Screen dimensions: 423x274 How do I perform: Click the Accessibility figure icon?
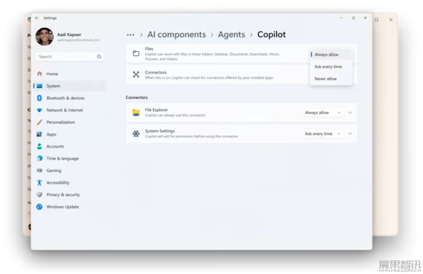(39, 183)
